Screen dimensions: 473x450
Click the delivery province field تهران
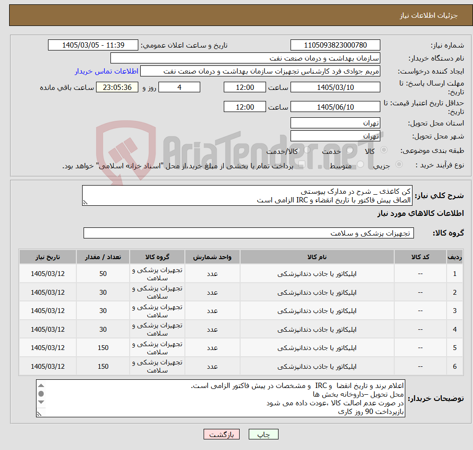click(335, 123)
